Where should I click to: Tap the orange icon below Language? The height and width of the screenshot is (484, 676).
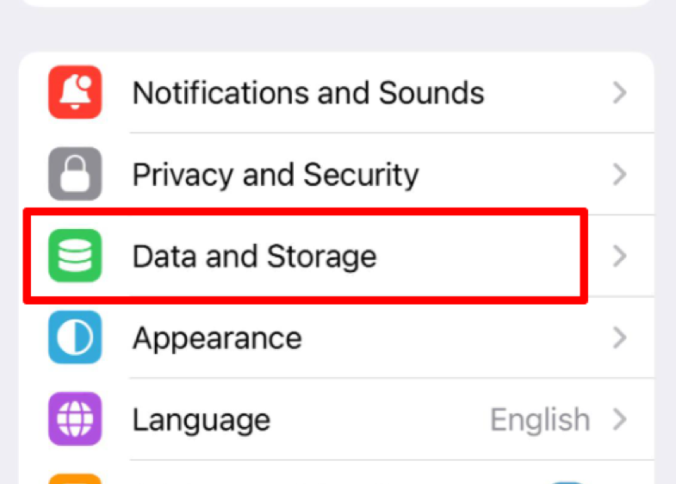[75, 479]
